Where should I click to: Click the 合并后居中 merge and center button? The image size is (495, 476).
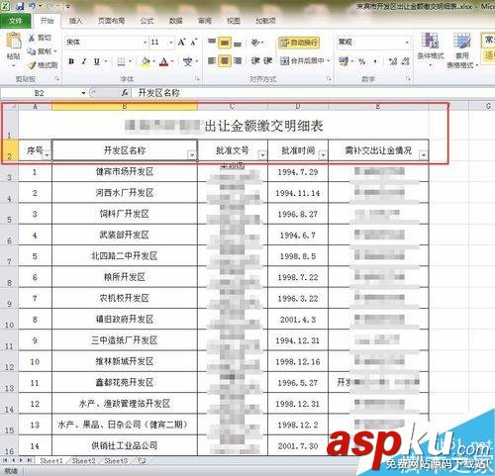(302, 61)
